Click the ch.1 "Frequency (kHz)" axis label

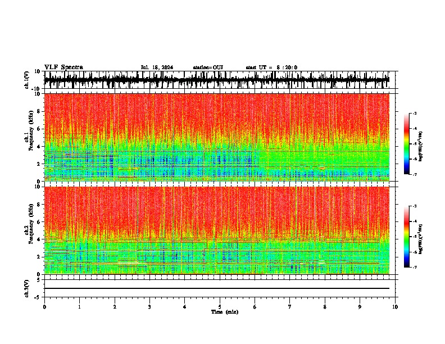point(30,130)
